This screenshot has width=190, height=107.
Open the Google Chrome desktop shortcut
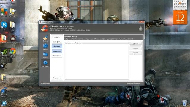click(x=13, y=53)
